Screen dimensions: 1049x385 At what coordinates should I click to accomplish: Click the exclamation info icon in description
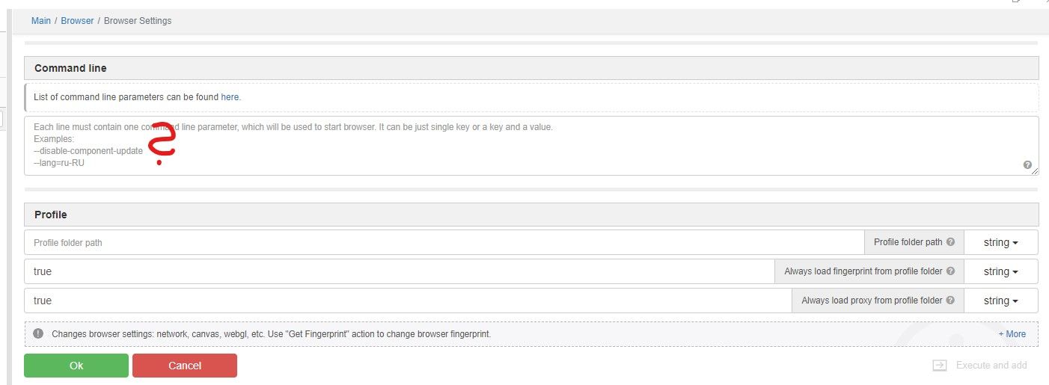click(x=38, y=334)
